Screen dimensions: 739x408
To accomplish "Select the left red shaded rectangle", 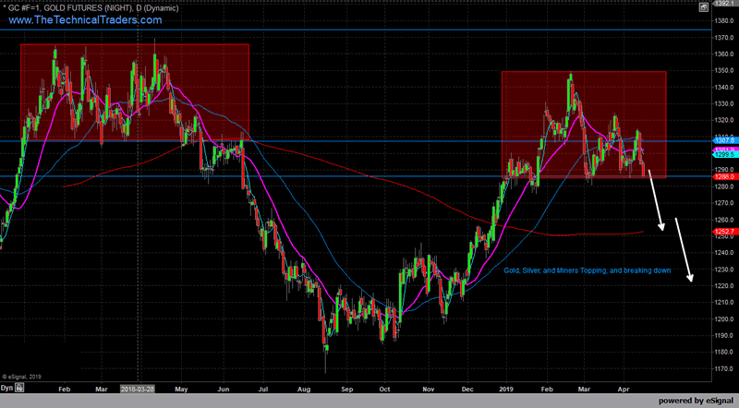I will pos(134,92).
